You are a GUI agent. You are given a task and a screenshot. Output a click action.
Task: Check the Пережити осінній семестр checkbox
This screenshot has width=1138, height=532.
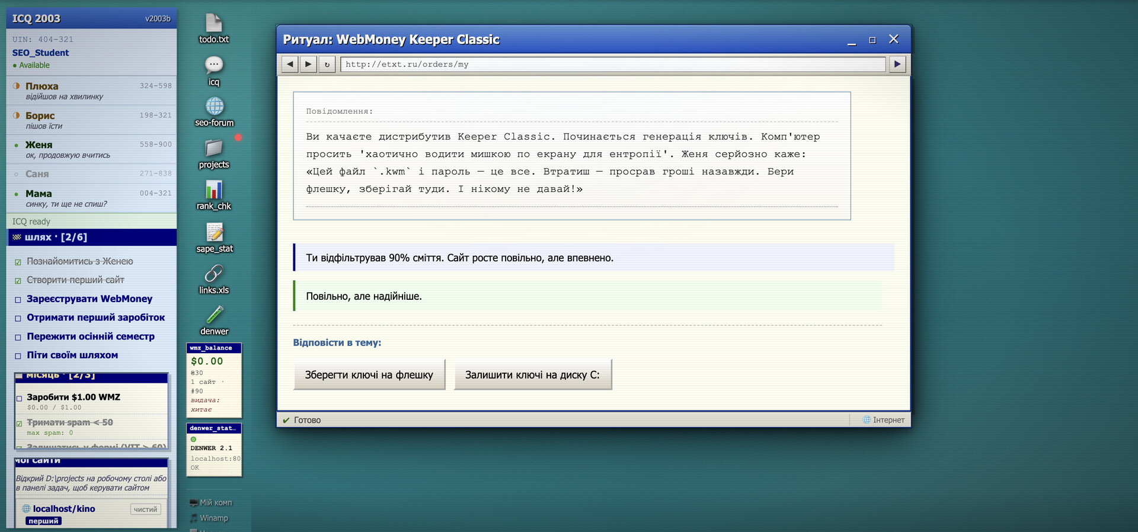click(x=18, y=337)
